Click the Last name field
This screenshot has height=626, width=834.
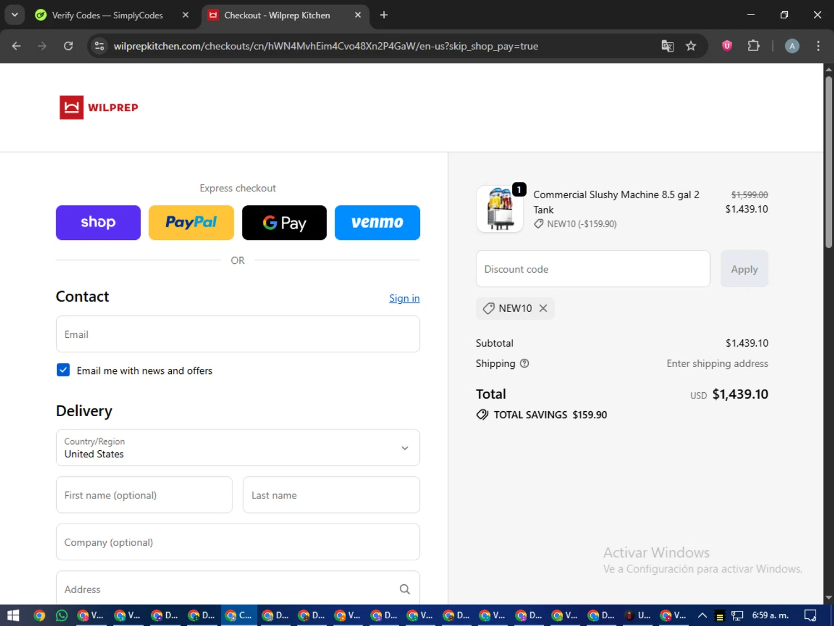coord(331,495)
